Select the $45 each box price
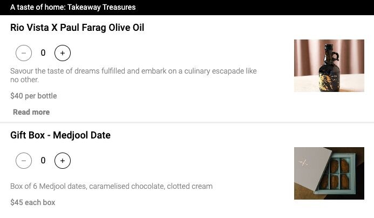The height and width of the screenshot is (218, 374). [x=33, y=202]
